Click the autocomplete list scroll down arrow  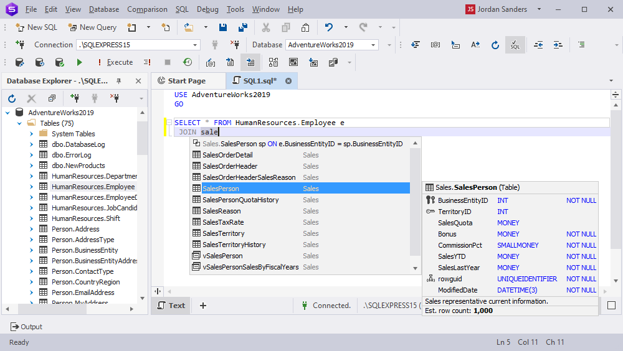(x=415, y=268)
